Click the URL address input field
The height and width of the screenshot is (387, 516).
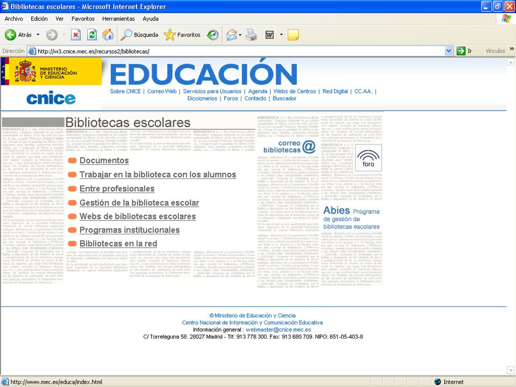point(240,51)
